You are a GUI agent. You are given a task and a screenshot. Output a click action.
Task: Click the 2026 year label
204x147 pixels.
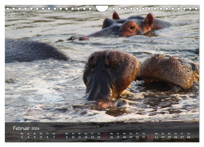click(35, 129)
